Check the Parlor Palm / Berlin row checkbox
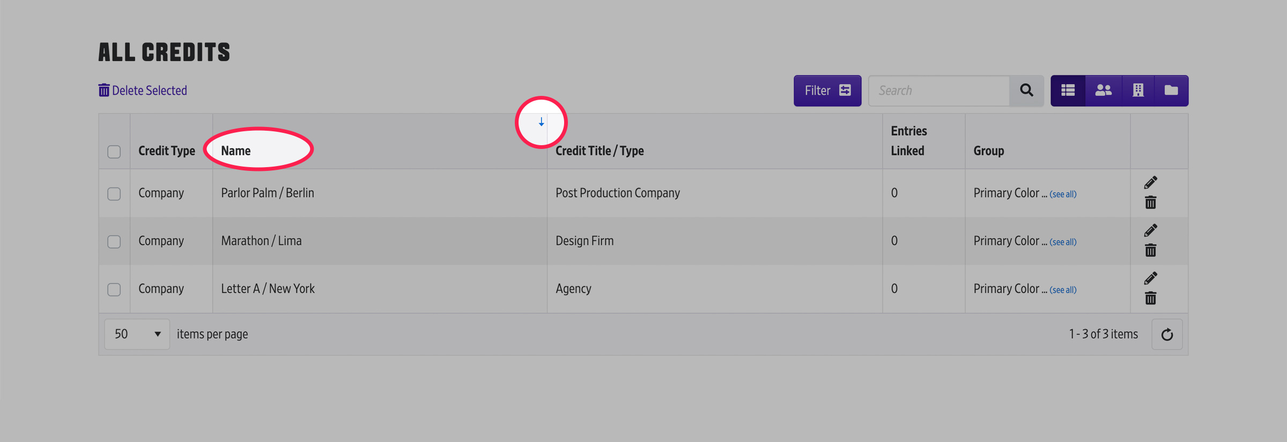The image size is (1287, 442). coord(114,193)
